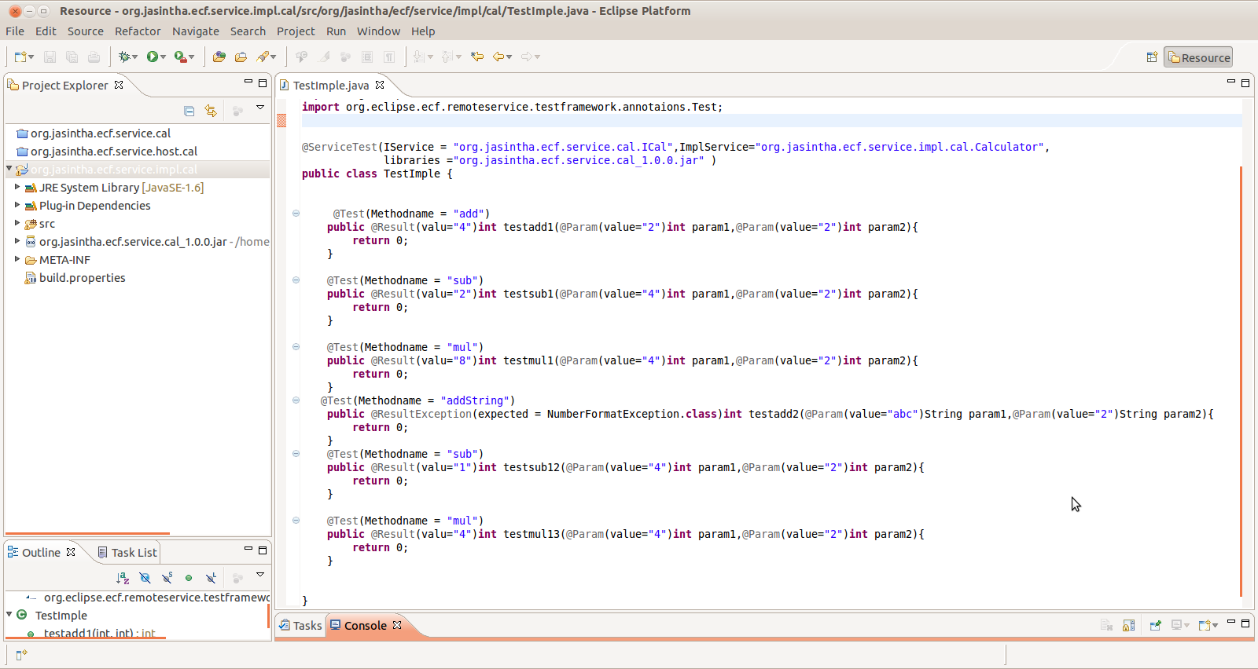Screen dimensions: 1258x669
Task: Click the Scroll Lock icon in Console
Action: pyautogui.click(x=1128, y=626)
